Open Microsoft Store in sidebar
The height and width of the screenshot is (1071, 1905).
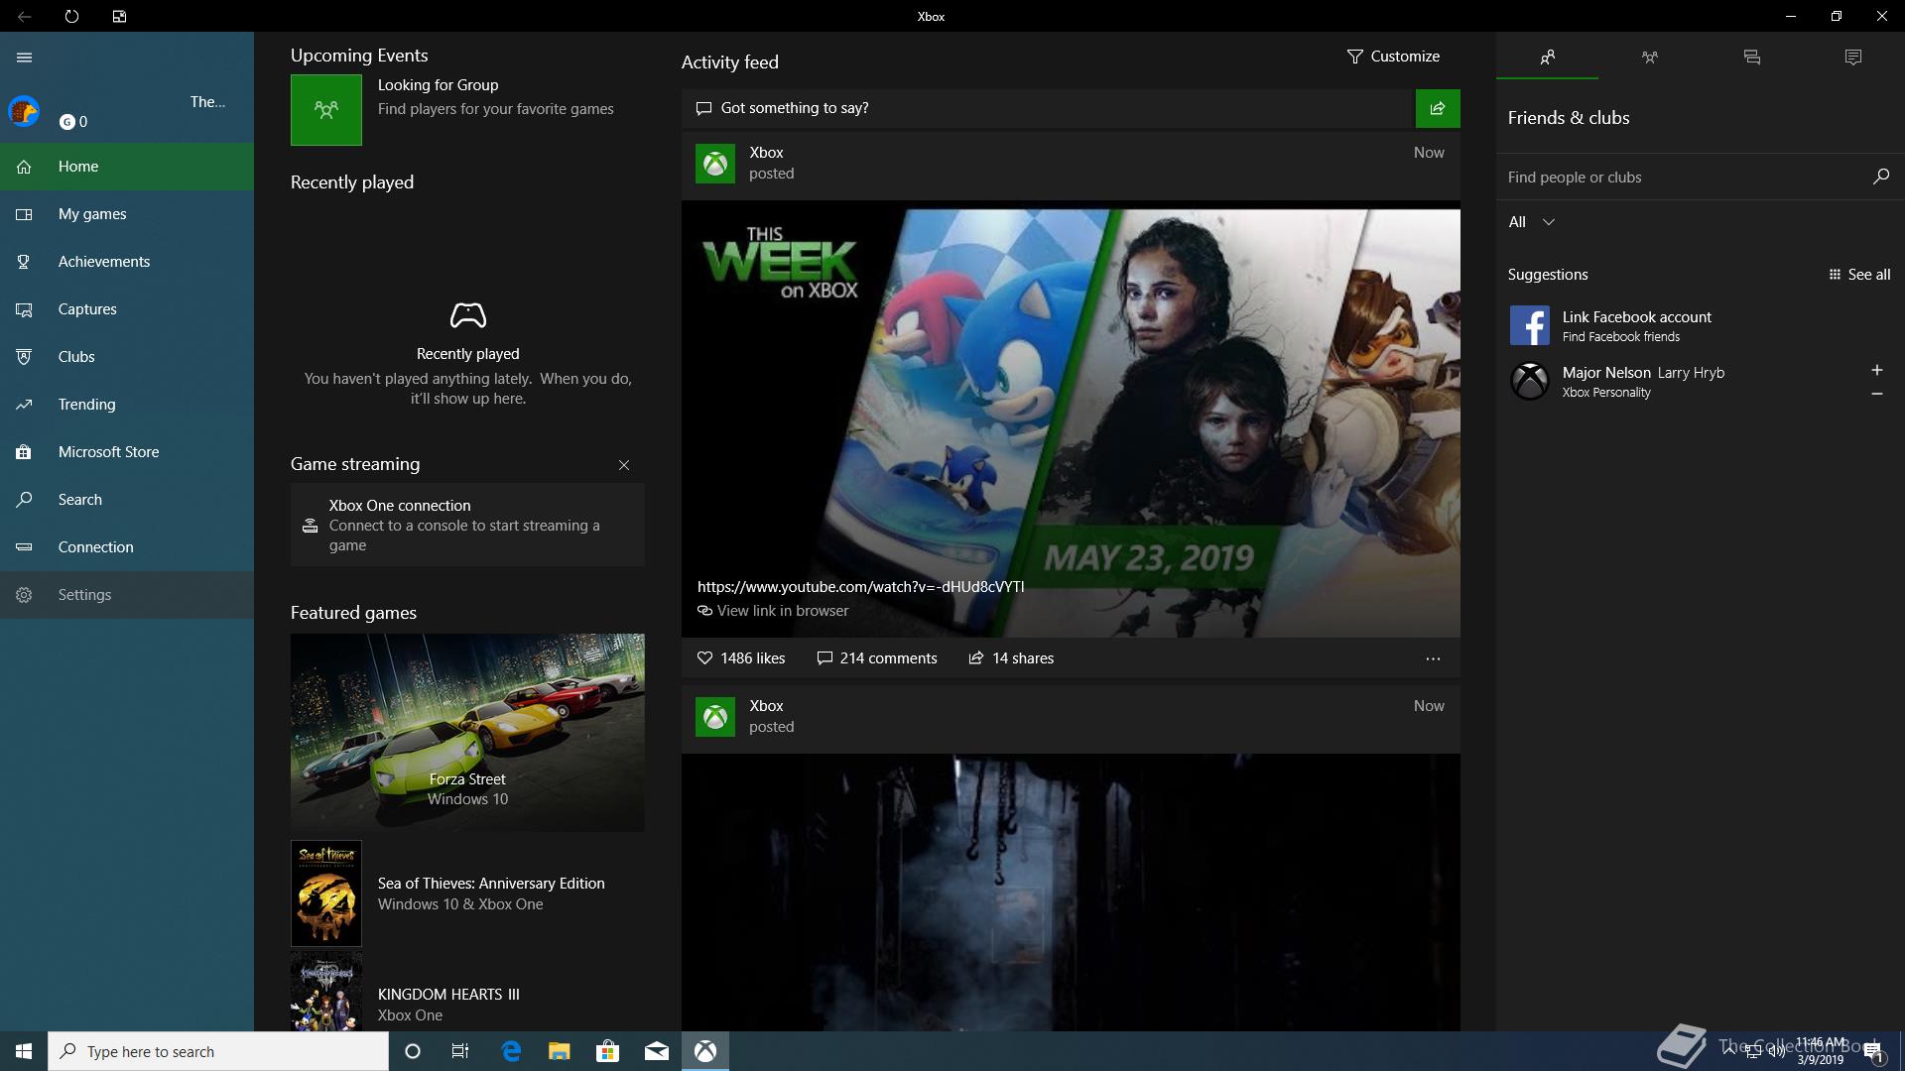tap(127, 452)
